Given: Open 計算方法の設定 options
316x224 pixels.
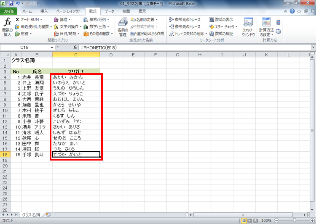Looking at the screenshot, I should (x=266, y=27).
